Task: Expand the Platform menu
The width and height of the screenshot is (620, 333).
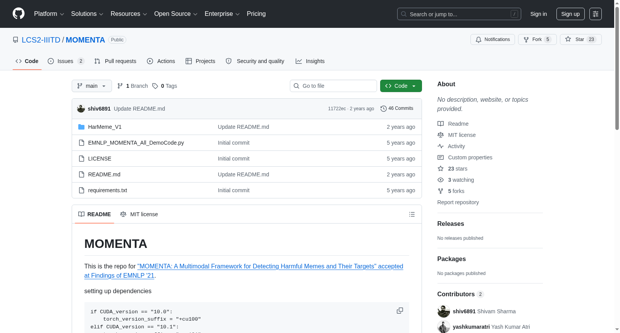Action: click(49, 14)
